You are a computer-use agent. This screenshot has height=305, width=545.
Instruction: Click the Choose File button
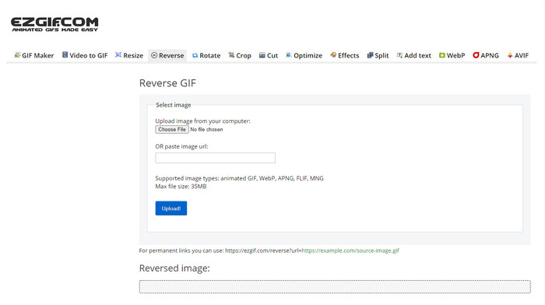(x=172, y=130)
